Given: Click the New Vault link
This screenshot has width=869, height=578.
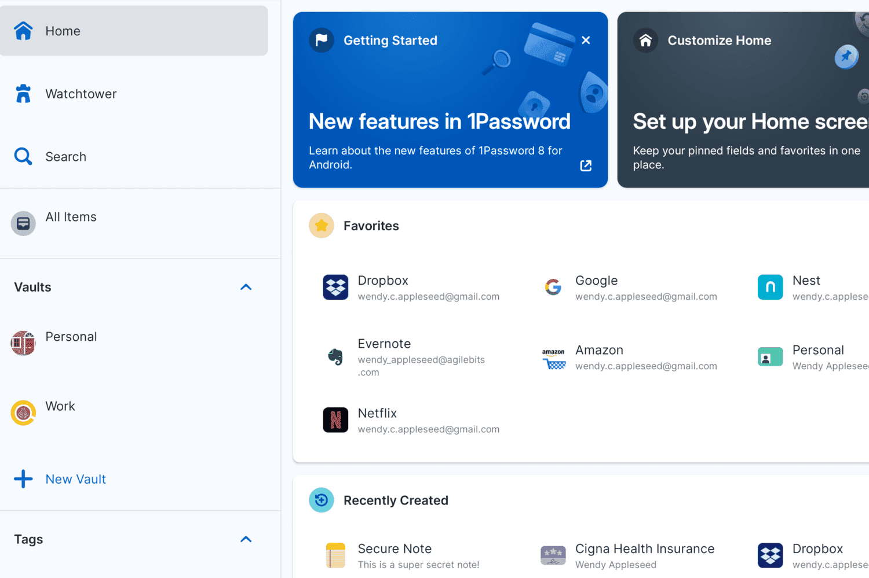Looking at the screenshot, I should click(75, 479).
